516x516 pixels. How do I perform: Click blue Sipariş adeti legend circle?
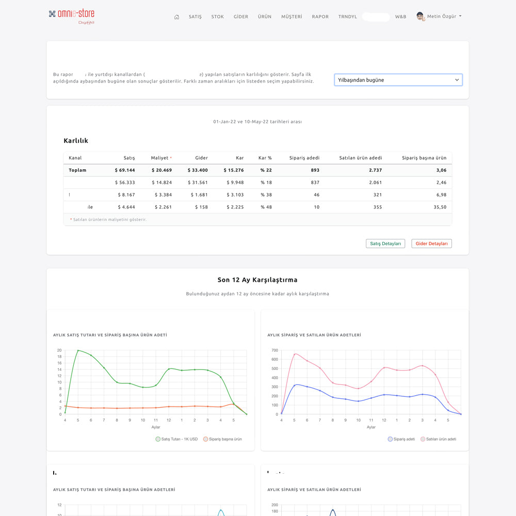point(390,439)
